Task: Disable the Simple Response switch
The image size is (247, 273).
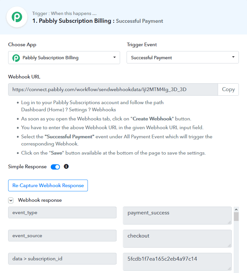Action: 55,167
